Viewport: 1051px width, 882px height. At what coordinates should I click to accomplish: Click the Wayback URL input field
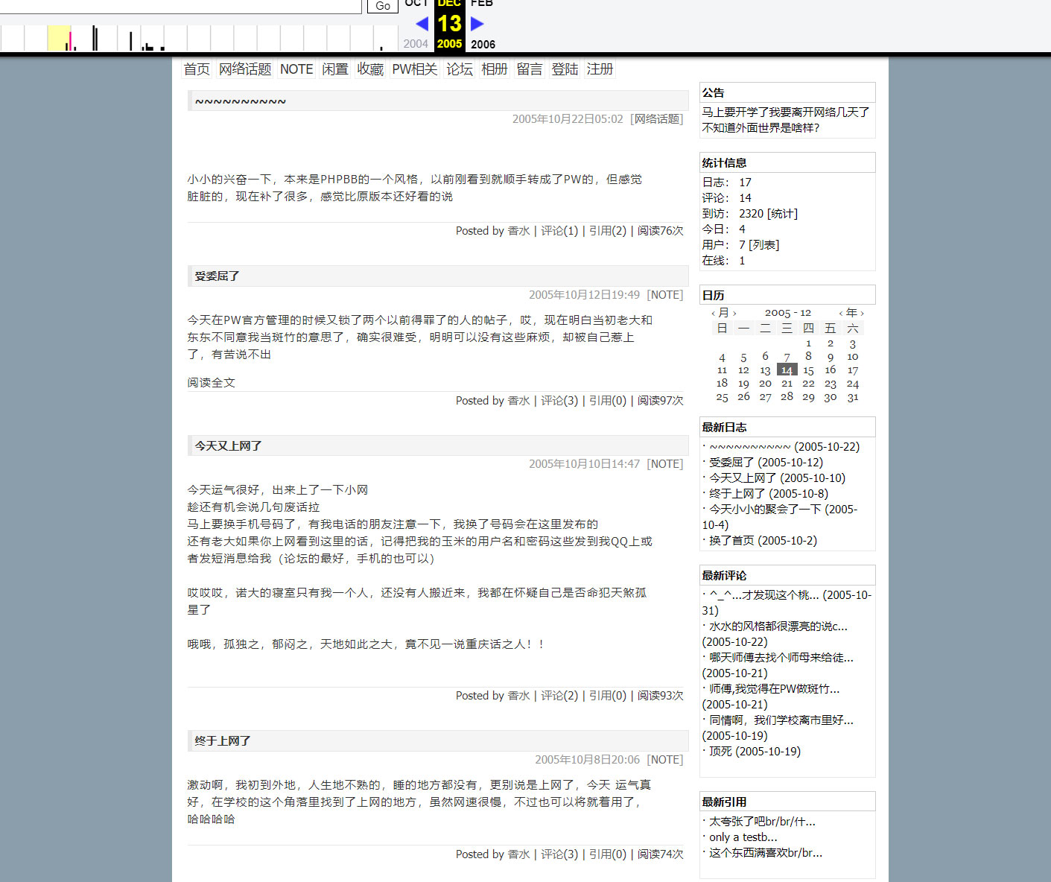180,5
